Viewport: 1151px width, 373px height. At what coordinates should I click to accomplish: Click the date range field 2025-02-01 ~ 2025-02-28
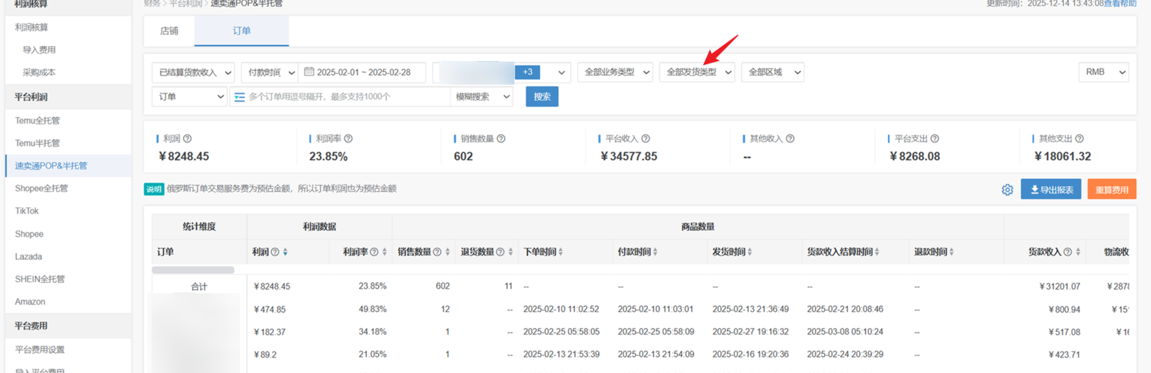pyautogui.click(x=363, y=72)
